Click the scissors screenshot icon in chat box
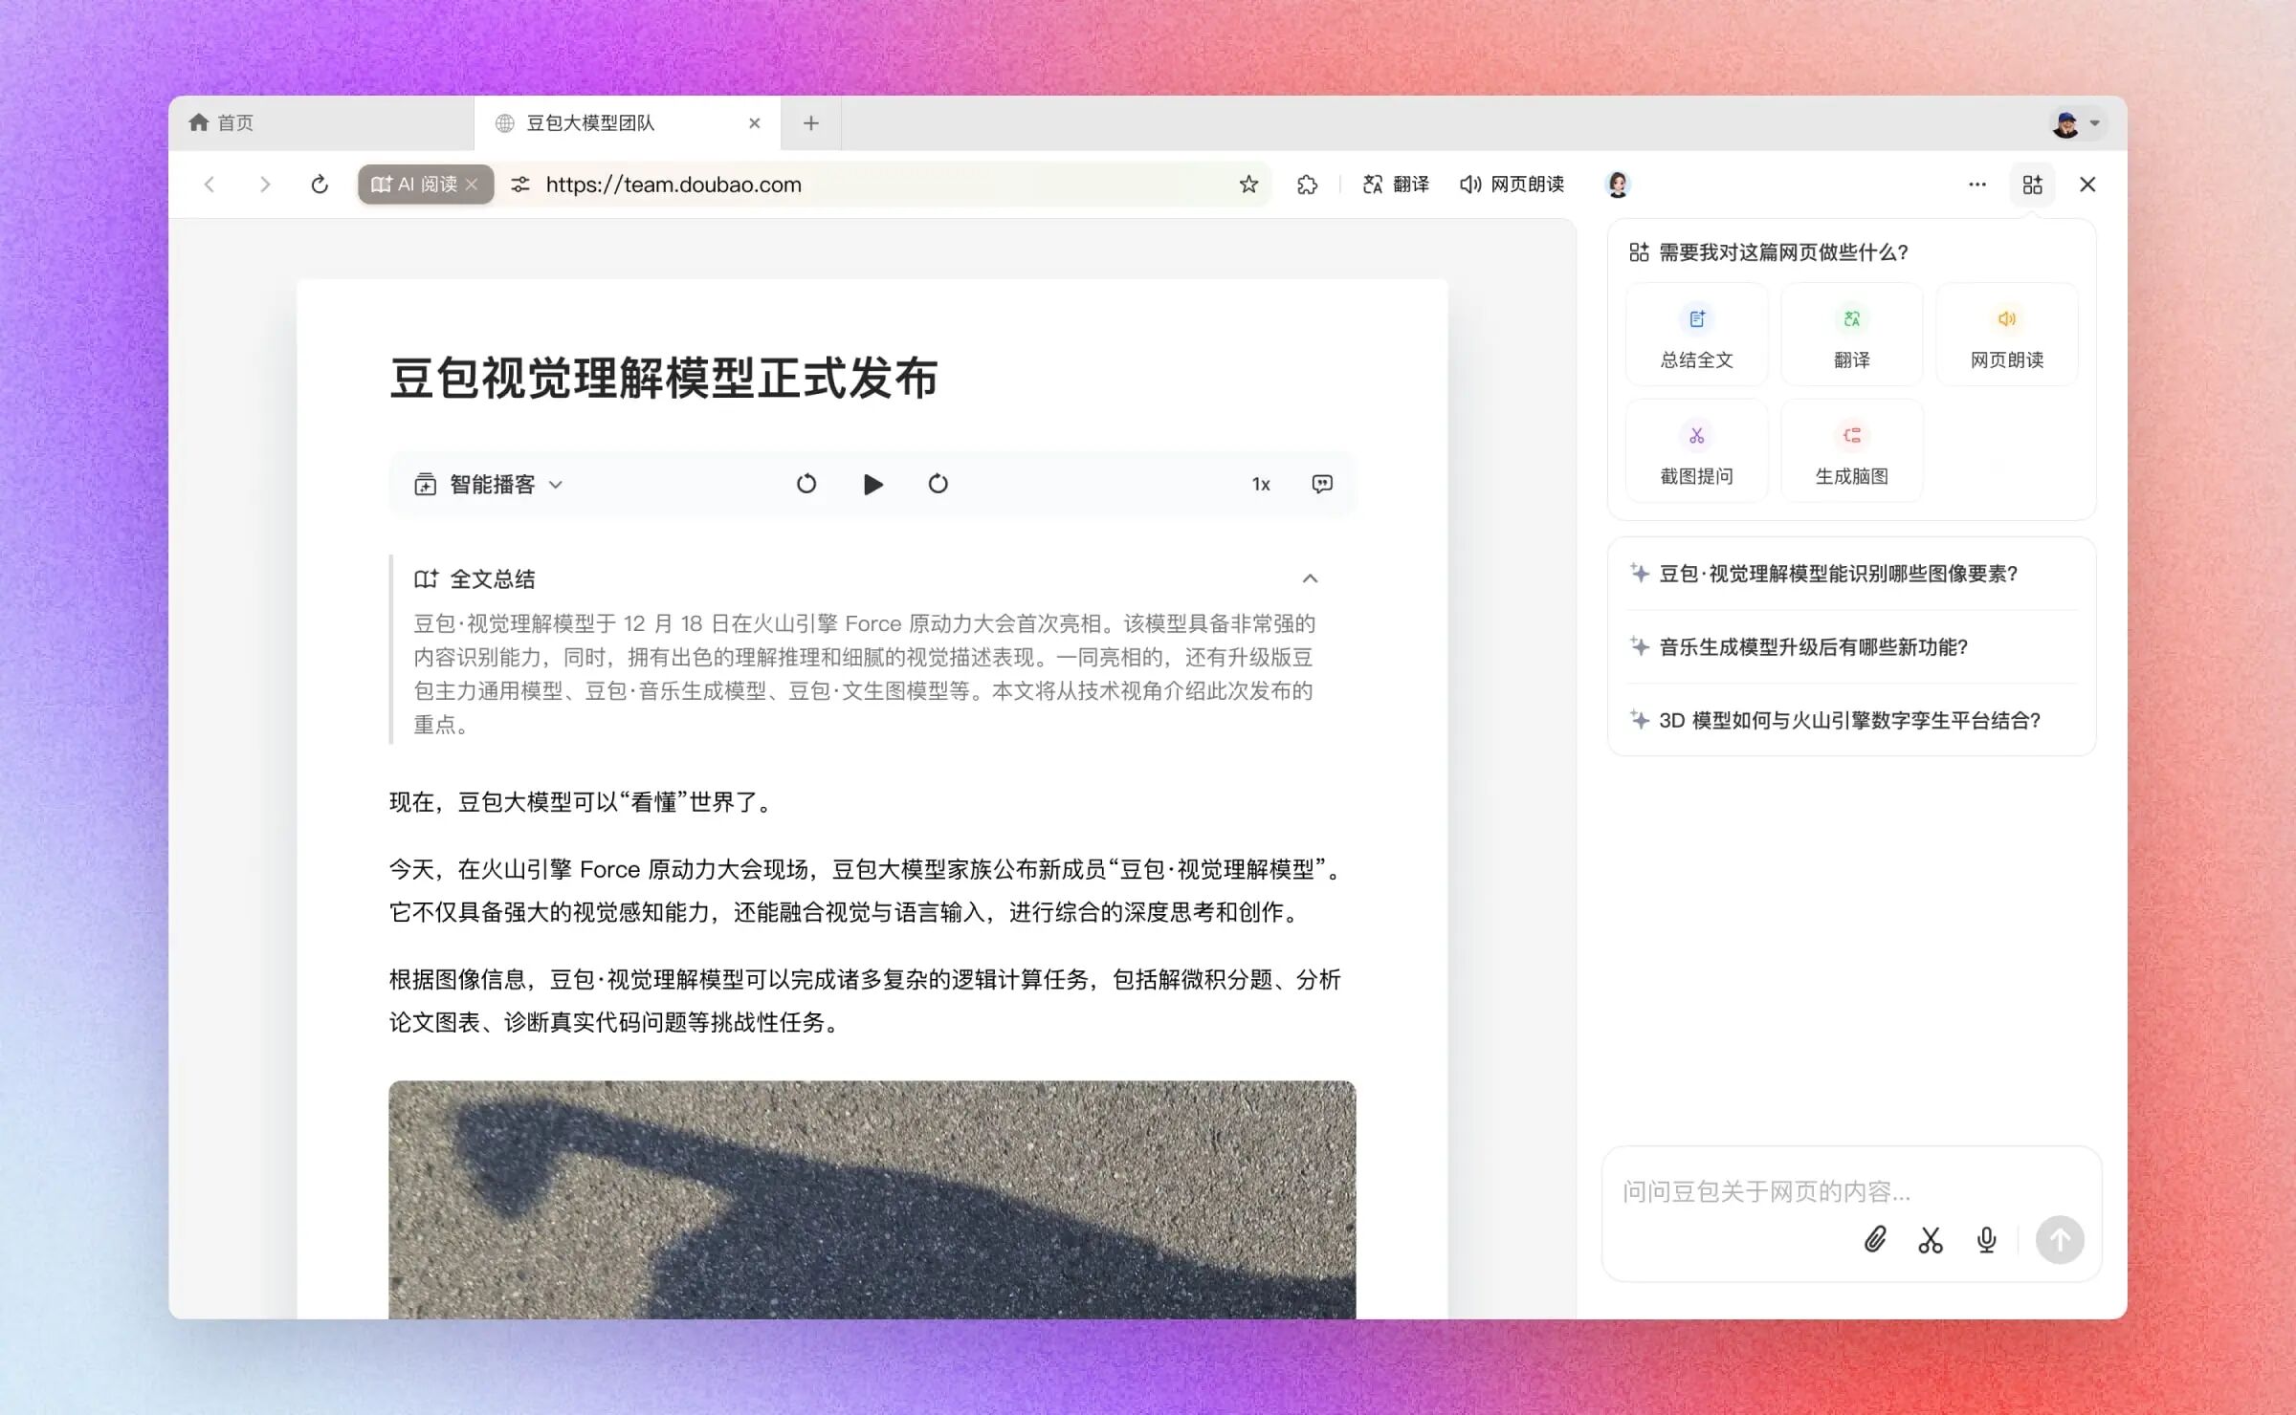Image resolution: width=2296 pixels, height=1415 pixels. coord(1931,1240)
